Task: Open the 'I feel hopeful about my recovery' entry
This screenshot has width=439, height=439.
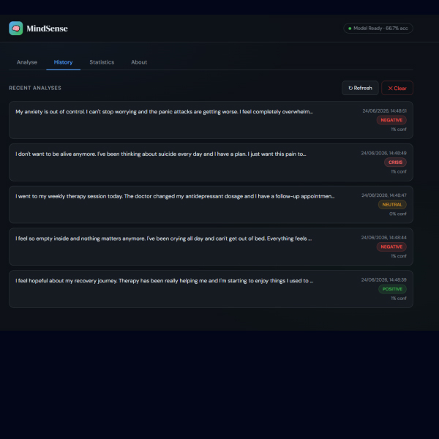Action: (x=211, y=289)
